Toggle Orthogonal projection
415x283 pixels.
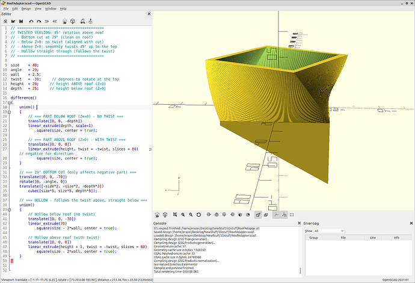pos(266,214)
